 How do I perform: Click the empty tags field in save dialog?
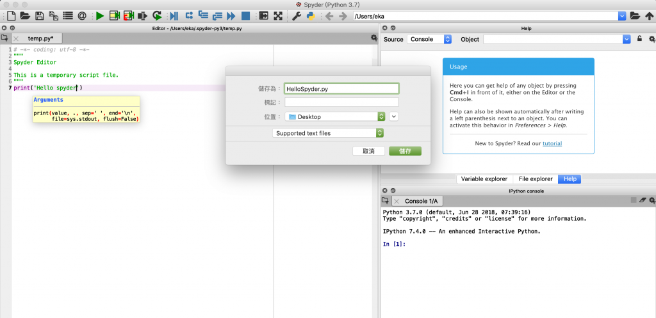[341, 102]
